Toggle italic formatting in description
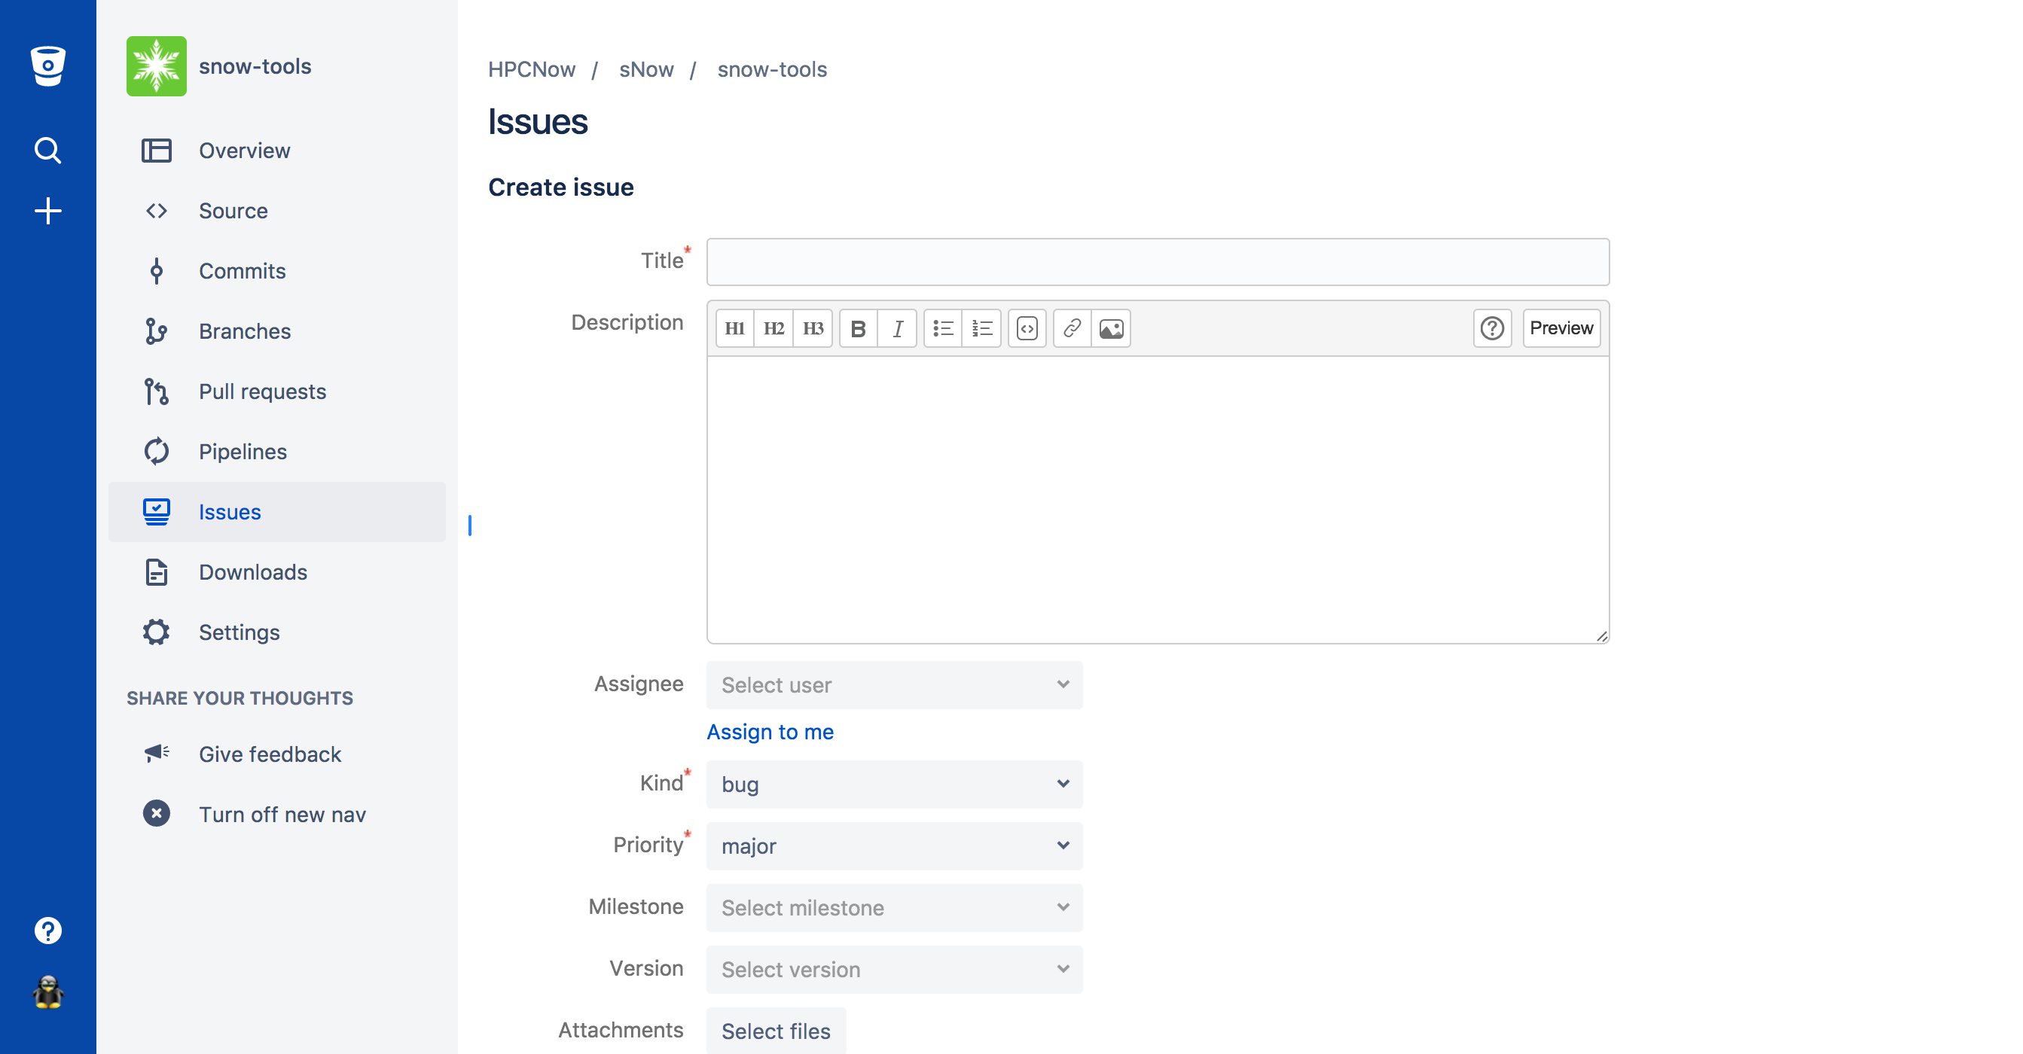The height and width of the screenshot is (1054, 2023). pyautogui.click(x=898, y=328)
